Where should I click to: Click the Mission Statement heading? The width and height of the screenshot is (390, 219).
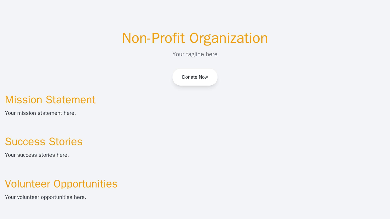(x=50, y=100)
